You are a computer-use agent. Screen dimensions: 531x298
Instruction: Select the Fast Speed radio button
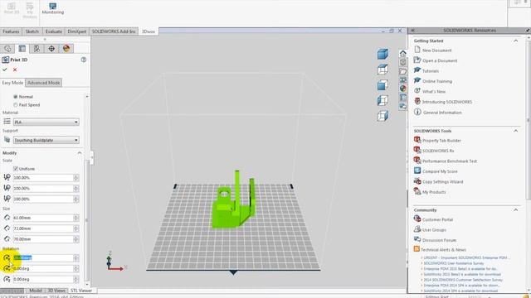(15, 105)
